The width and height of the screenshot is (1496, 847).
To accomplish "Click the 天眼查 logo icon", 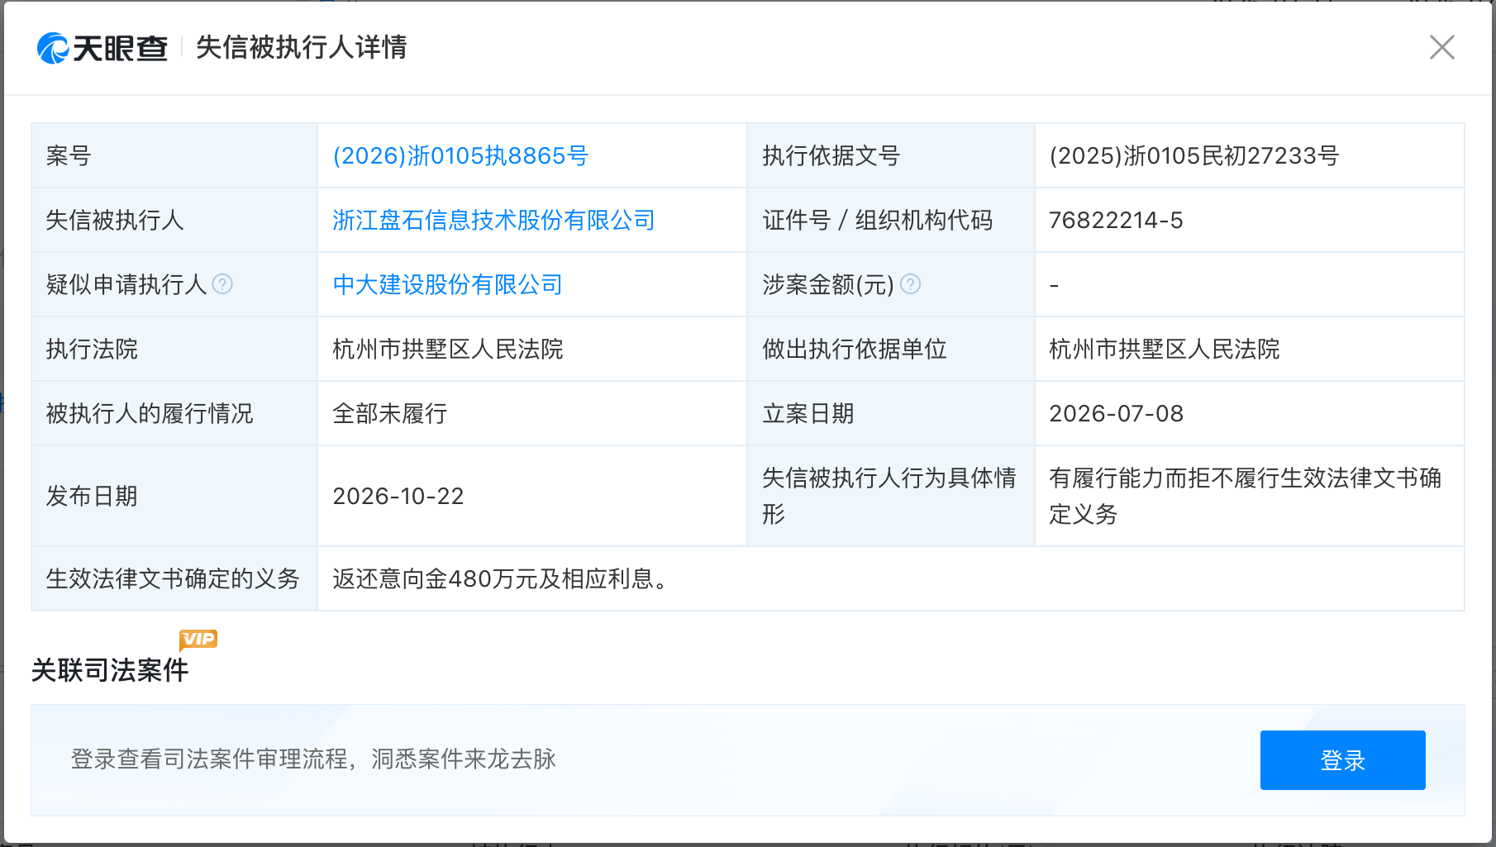I will click(53, 48).
